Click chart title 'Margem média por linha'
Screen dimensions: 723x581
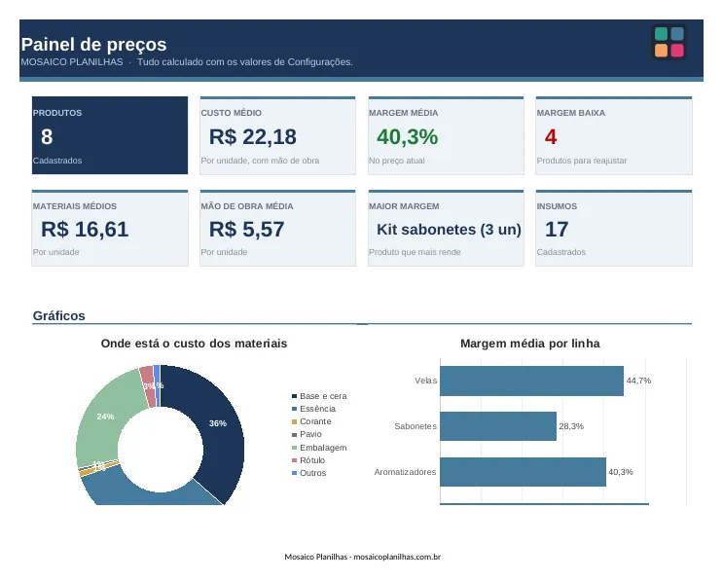click(530, 344)
